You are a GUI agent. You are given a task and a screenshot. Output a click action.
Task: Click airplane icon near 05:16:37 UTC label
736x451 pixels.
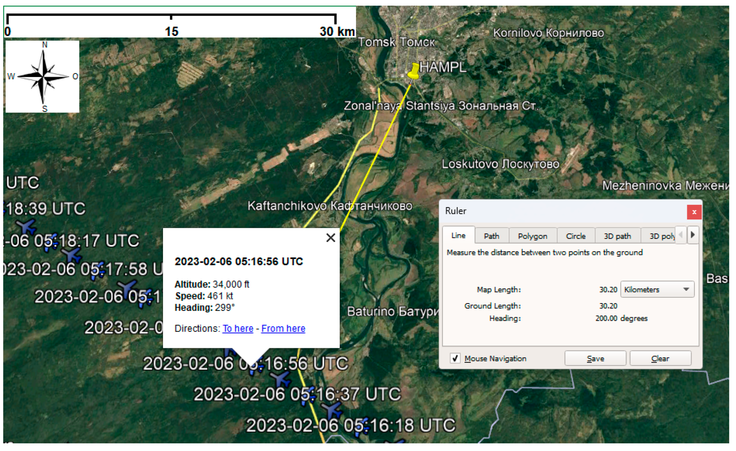pyautogui.click(x=280, y=380)
